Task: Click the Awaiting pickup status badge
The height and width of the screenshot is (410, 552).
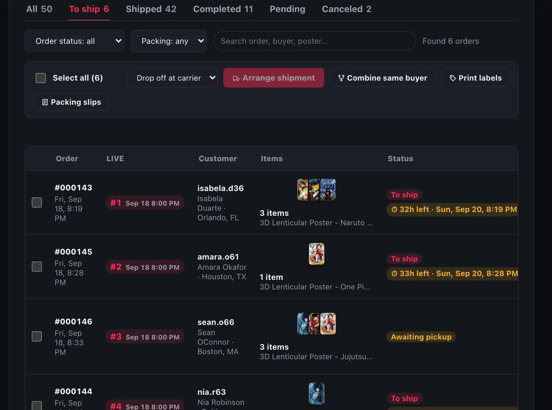Action: pos(421,337)
